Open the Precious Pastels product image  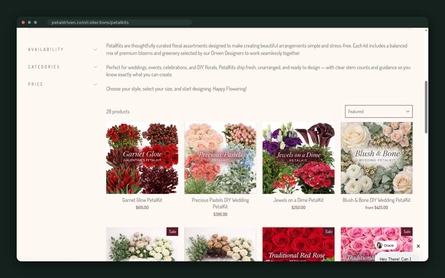tap(220, 158)
